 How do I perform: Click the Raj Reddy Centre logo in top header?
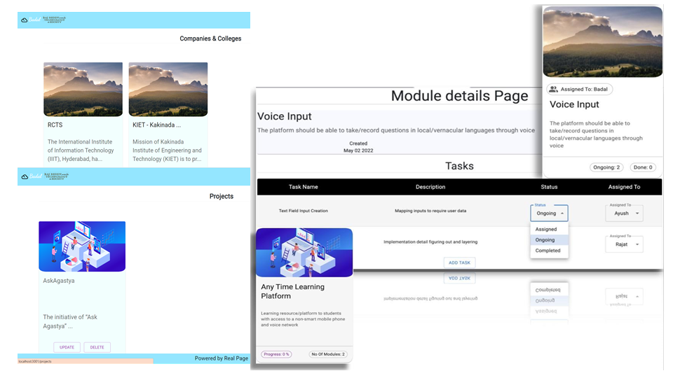(55, 20)
